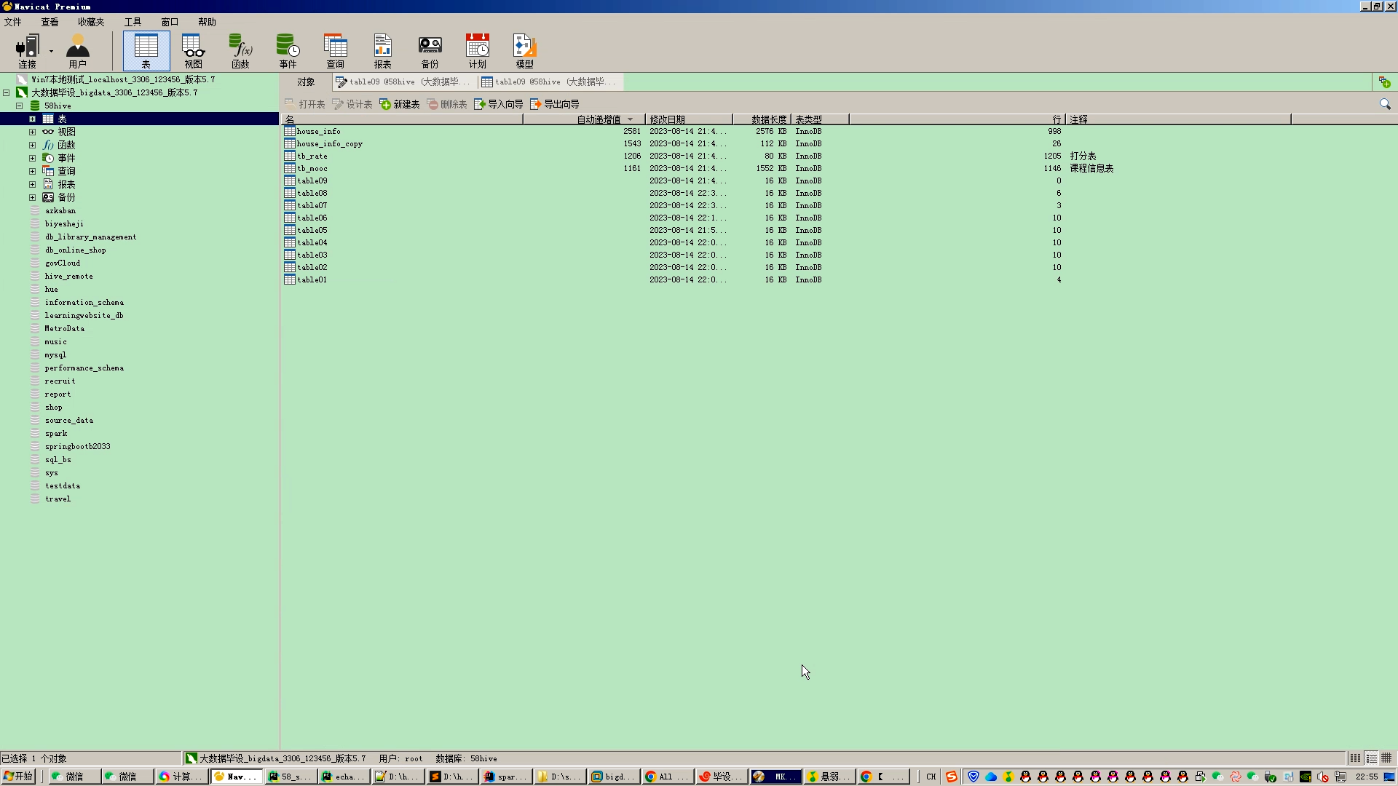The height and width of the screenshot is (786, 1398).
Task: Switch to list view in status bar
Action: point(1355,758)
